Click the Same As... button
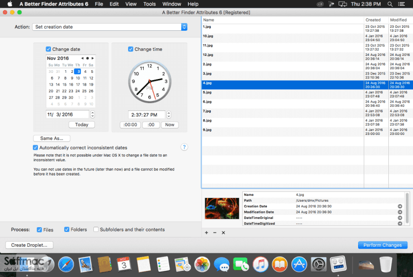 52,138
